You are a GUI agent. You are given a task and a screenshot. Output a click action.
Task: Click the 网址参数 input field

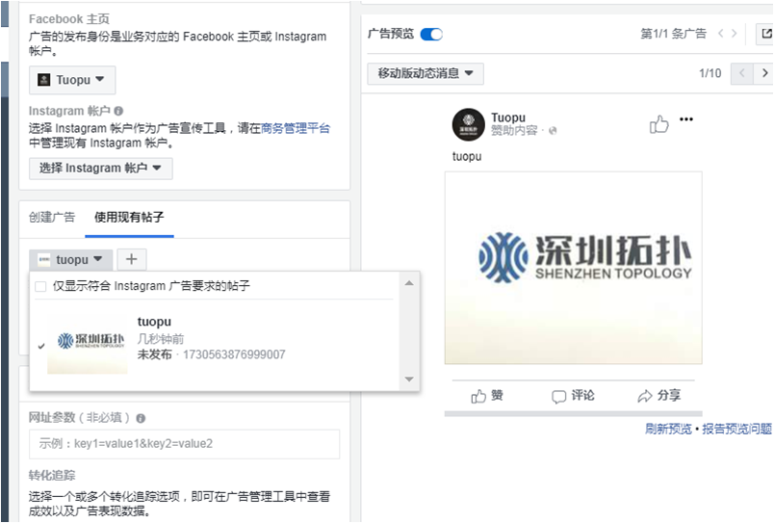pyautogui.click(x=184, y=444)
